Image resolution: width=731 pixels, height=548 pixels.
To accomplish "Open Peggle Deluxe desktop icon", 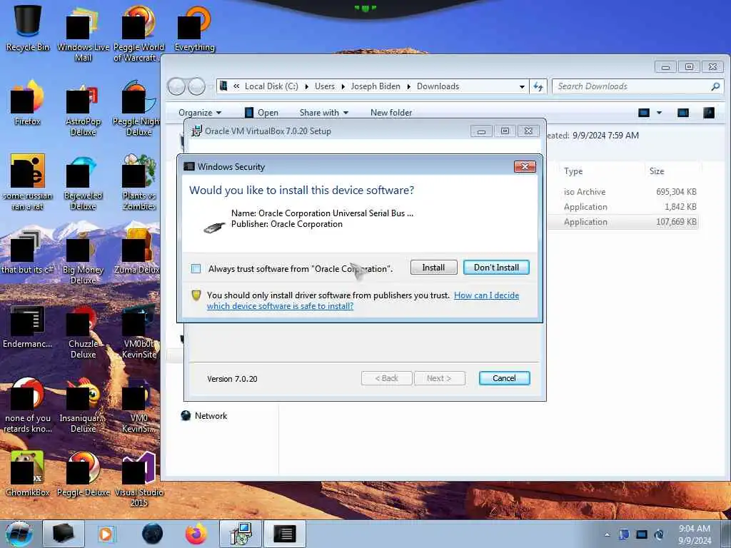I will [x=83, y=474].
